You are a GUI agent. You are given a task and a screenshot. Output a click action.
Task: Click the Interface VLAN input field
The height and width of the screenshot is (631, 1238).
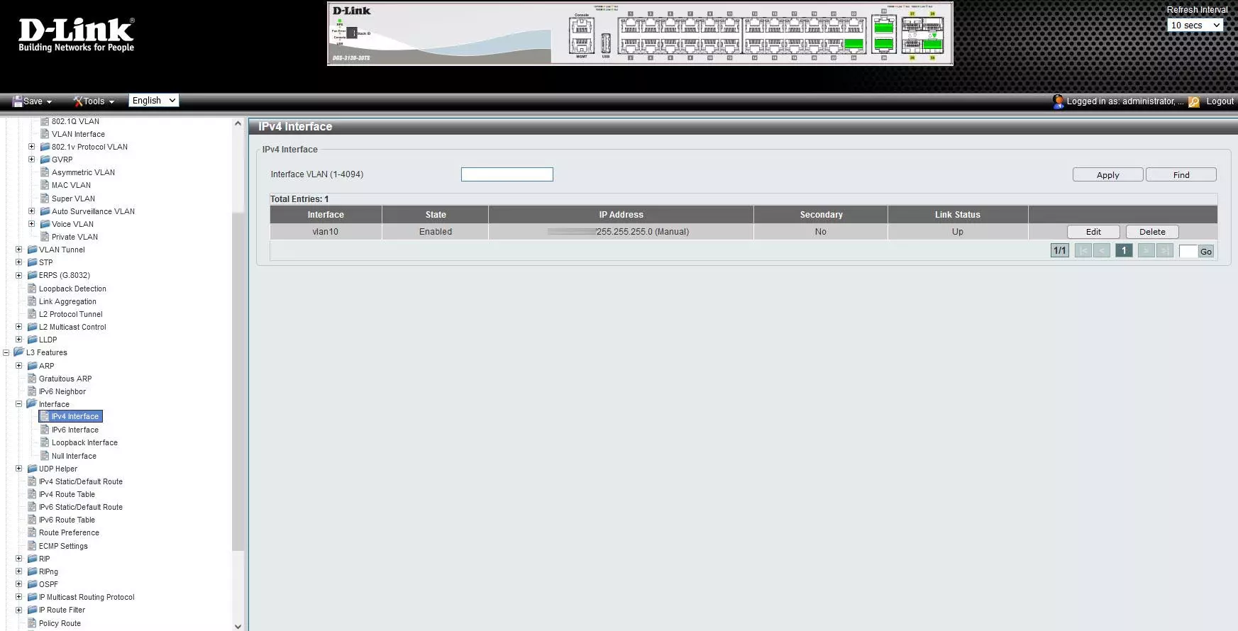[x=507, y=174]
